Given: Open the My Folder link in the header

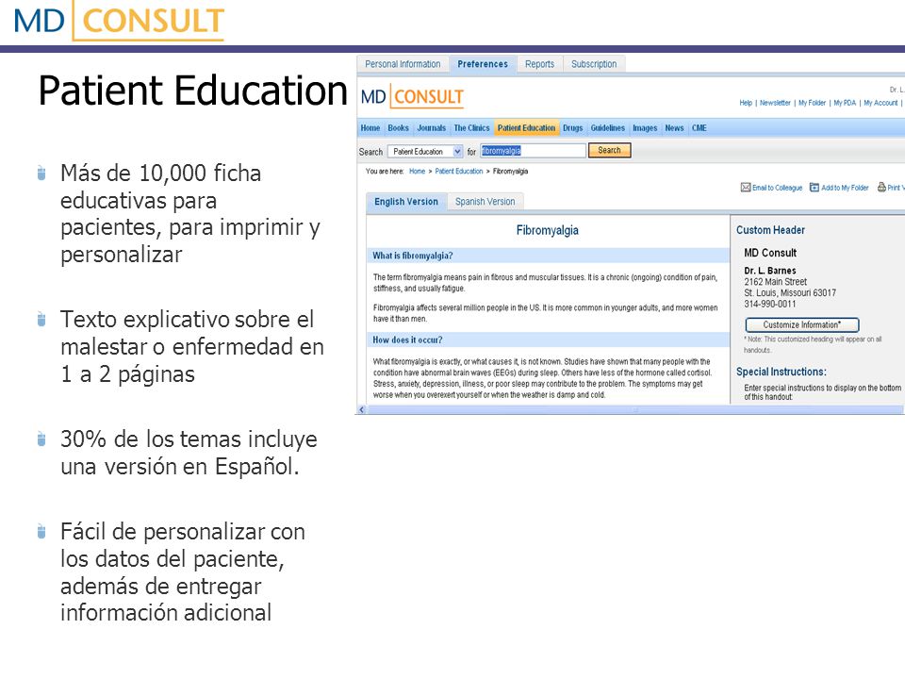Looking at the screenshot, I should click(812, 103).
